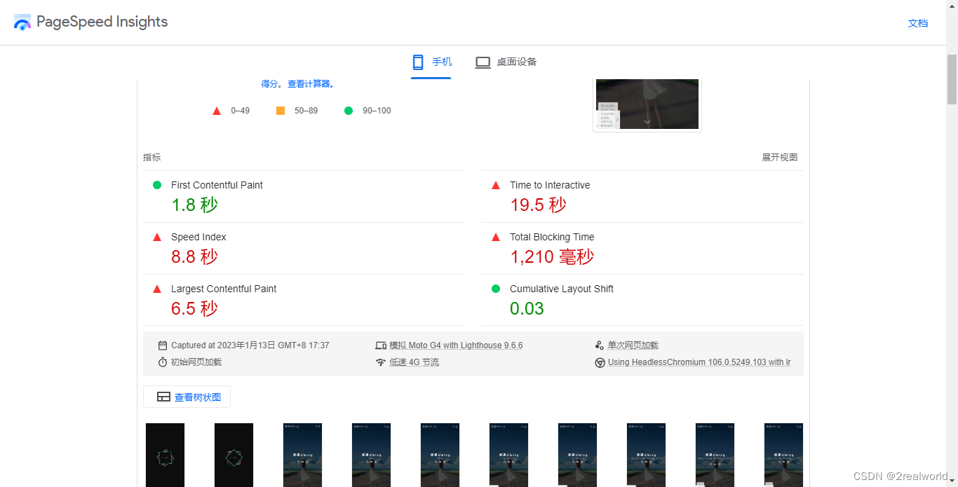
Task: Click the desktop device icon
Action: pyautogui.click(x=483, y=62)
